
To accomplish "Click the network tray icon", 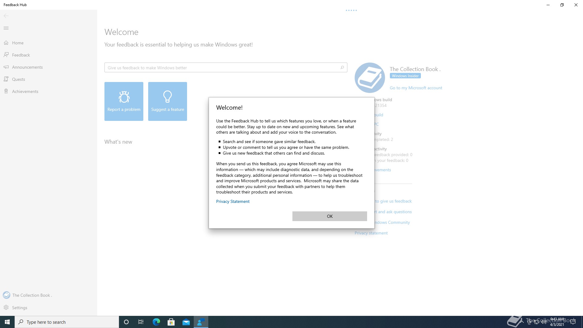I will pos(537,322).
